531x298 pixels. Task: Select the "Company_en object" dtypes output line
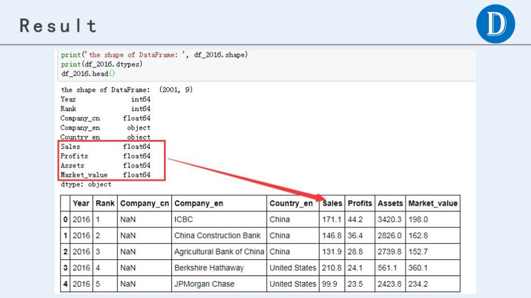pyautogui.click(x=105, y=128)
